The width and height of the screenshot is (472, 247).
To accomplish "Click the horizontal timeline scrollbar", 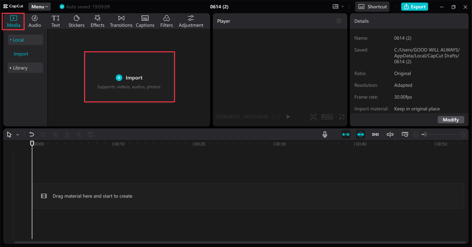I will 240,243.
